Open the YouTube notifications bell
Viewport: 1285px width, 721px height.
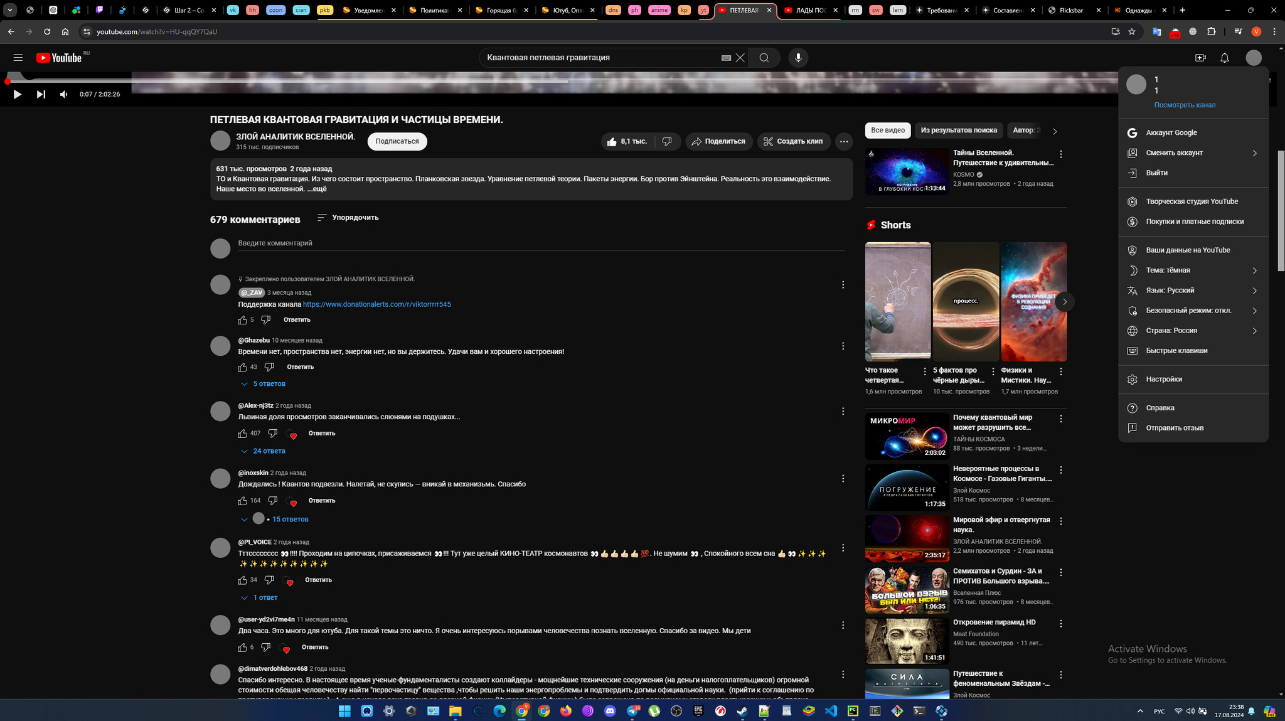click(1224, 58)
